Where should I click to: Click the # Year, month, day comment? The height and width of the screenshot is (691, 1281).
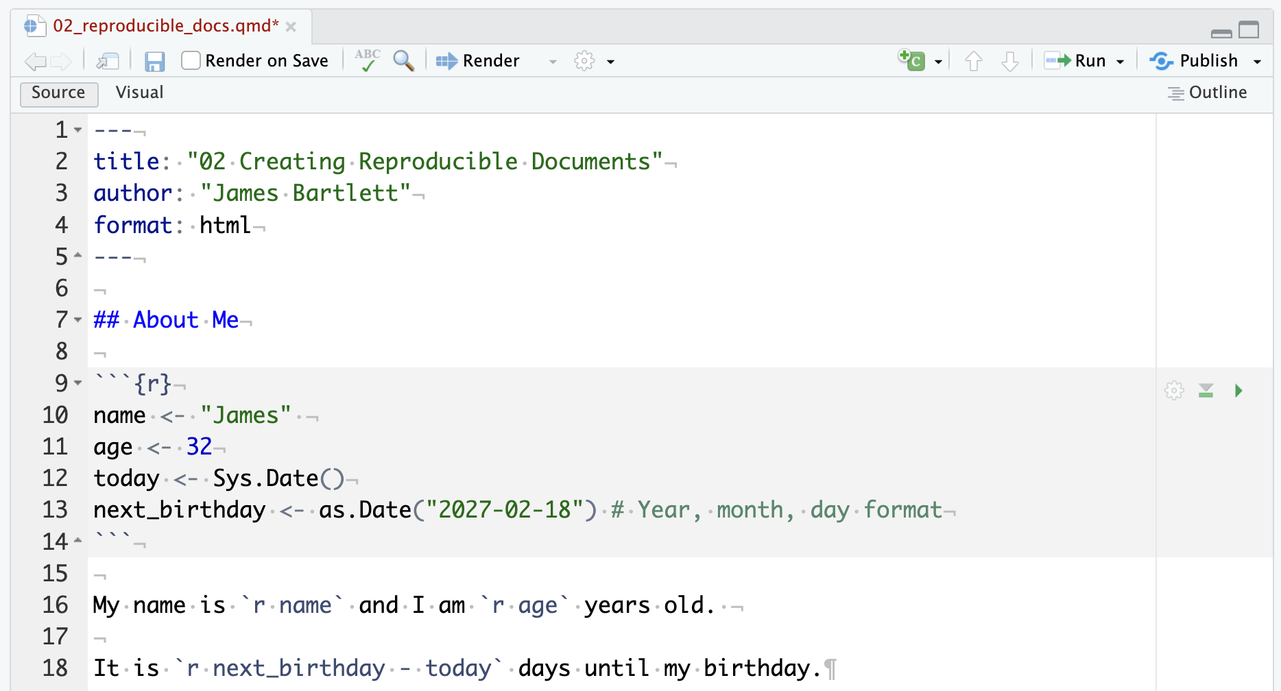point(777,510)
